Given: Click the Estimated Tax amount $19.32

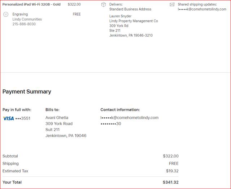Looking at the screenshot, I should (x=172, y=171).
